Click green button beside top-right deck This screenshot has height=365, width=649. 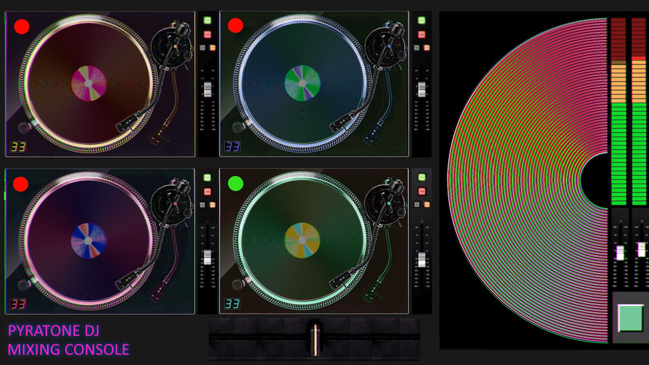click(421, 20)
